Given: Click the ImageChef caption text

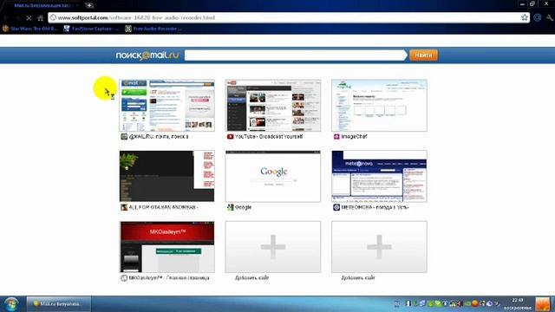Looking at the screenshot, I should point(354,137).
